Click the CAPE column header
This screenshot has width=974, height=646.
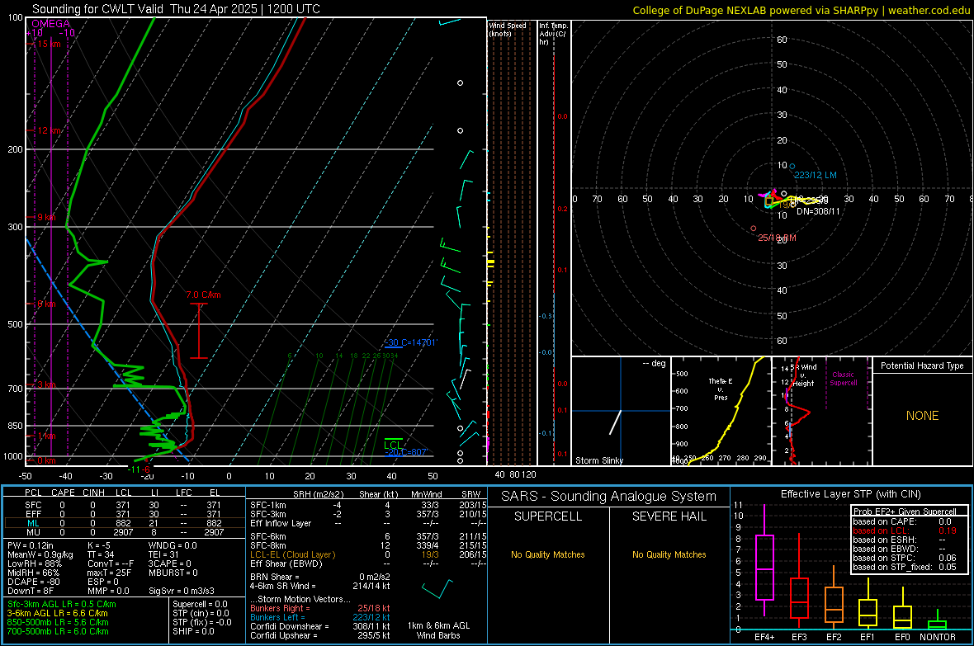coord(63,493)
